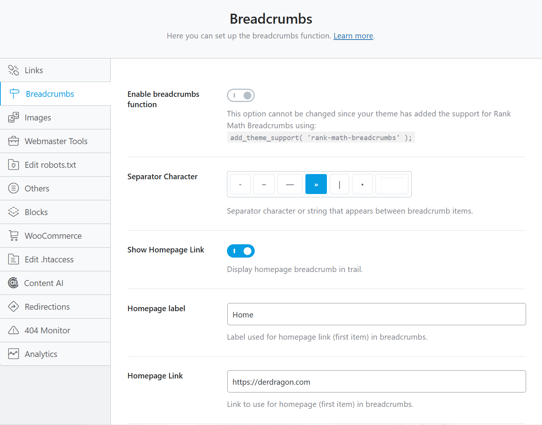Click the Edit robots.txt file icon
The height and width of the screenshot is (425, 542).
click(14, 165)
